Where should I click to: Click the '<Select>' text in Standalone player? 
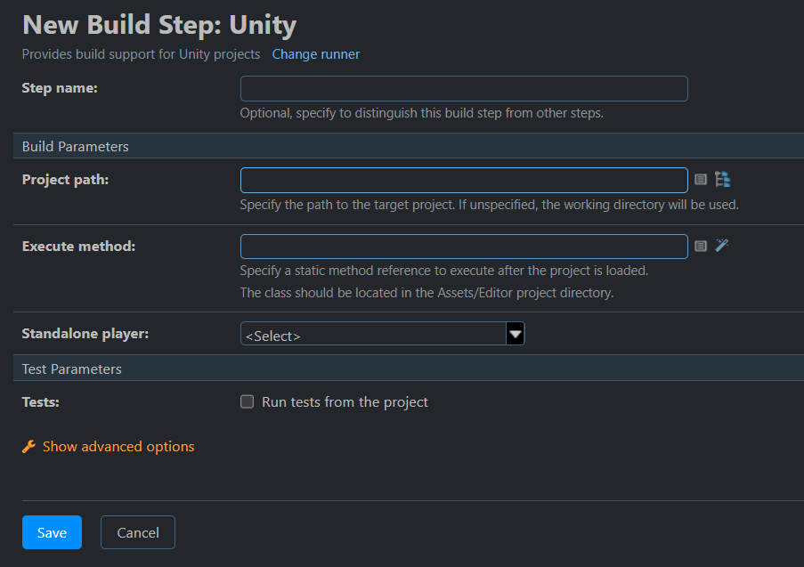pos(272,336)
